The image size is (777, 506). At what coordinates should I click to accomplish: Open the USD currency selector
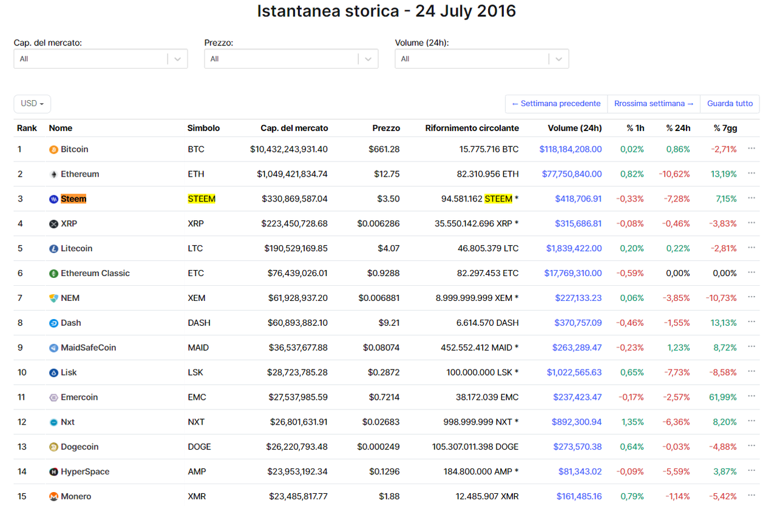pyautogui.click(x=32, y=104)
